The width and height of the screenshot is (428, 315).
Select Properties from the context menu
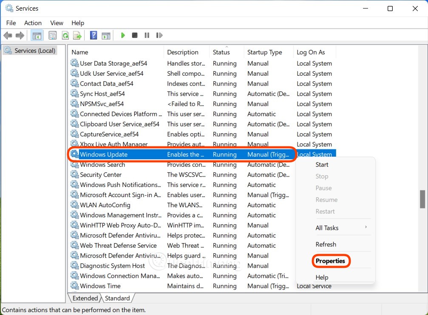331,261
